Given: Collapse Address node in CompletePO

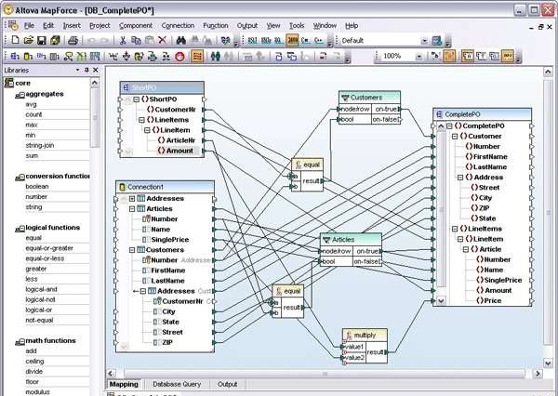Looking at the screenshot, I should pyautogui.click(x=460, y=178).
